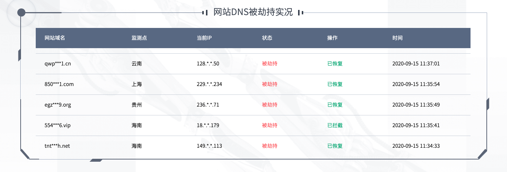Click the 网站DNS被劫持实况 panel title

tap(253, 12)
